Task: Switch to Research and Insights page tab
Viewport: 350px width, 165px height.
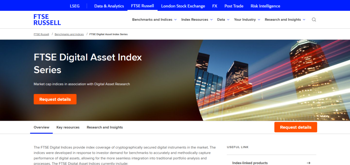Action: [x=105, y=127]
